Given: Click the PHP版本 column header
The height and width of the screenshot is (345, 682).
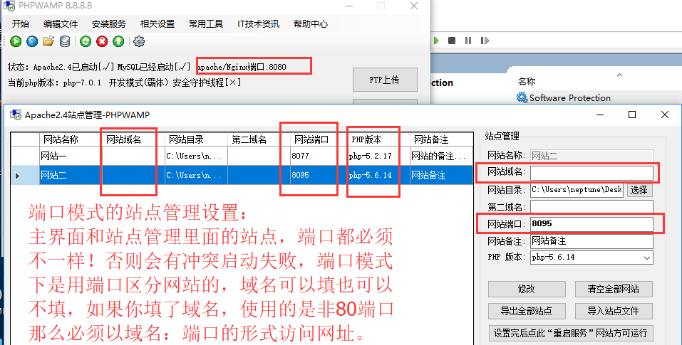Looking at the screenshot, I should coord(378,139).
